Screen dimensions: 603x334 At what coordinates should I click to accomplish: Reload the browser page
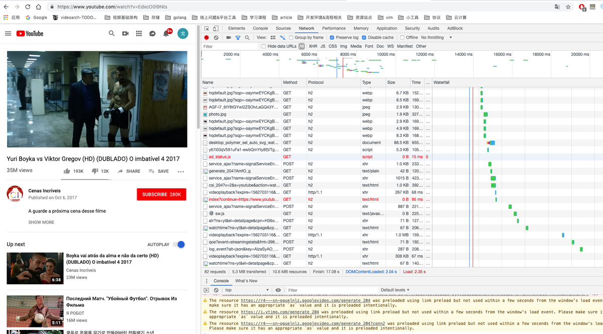(27, 7)
